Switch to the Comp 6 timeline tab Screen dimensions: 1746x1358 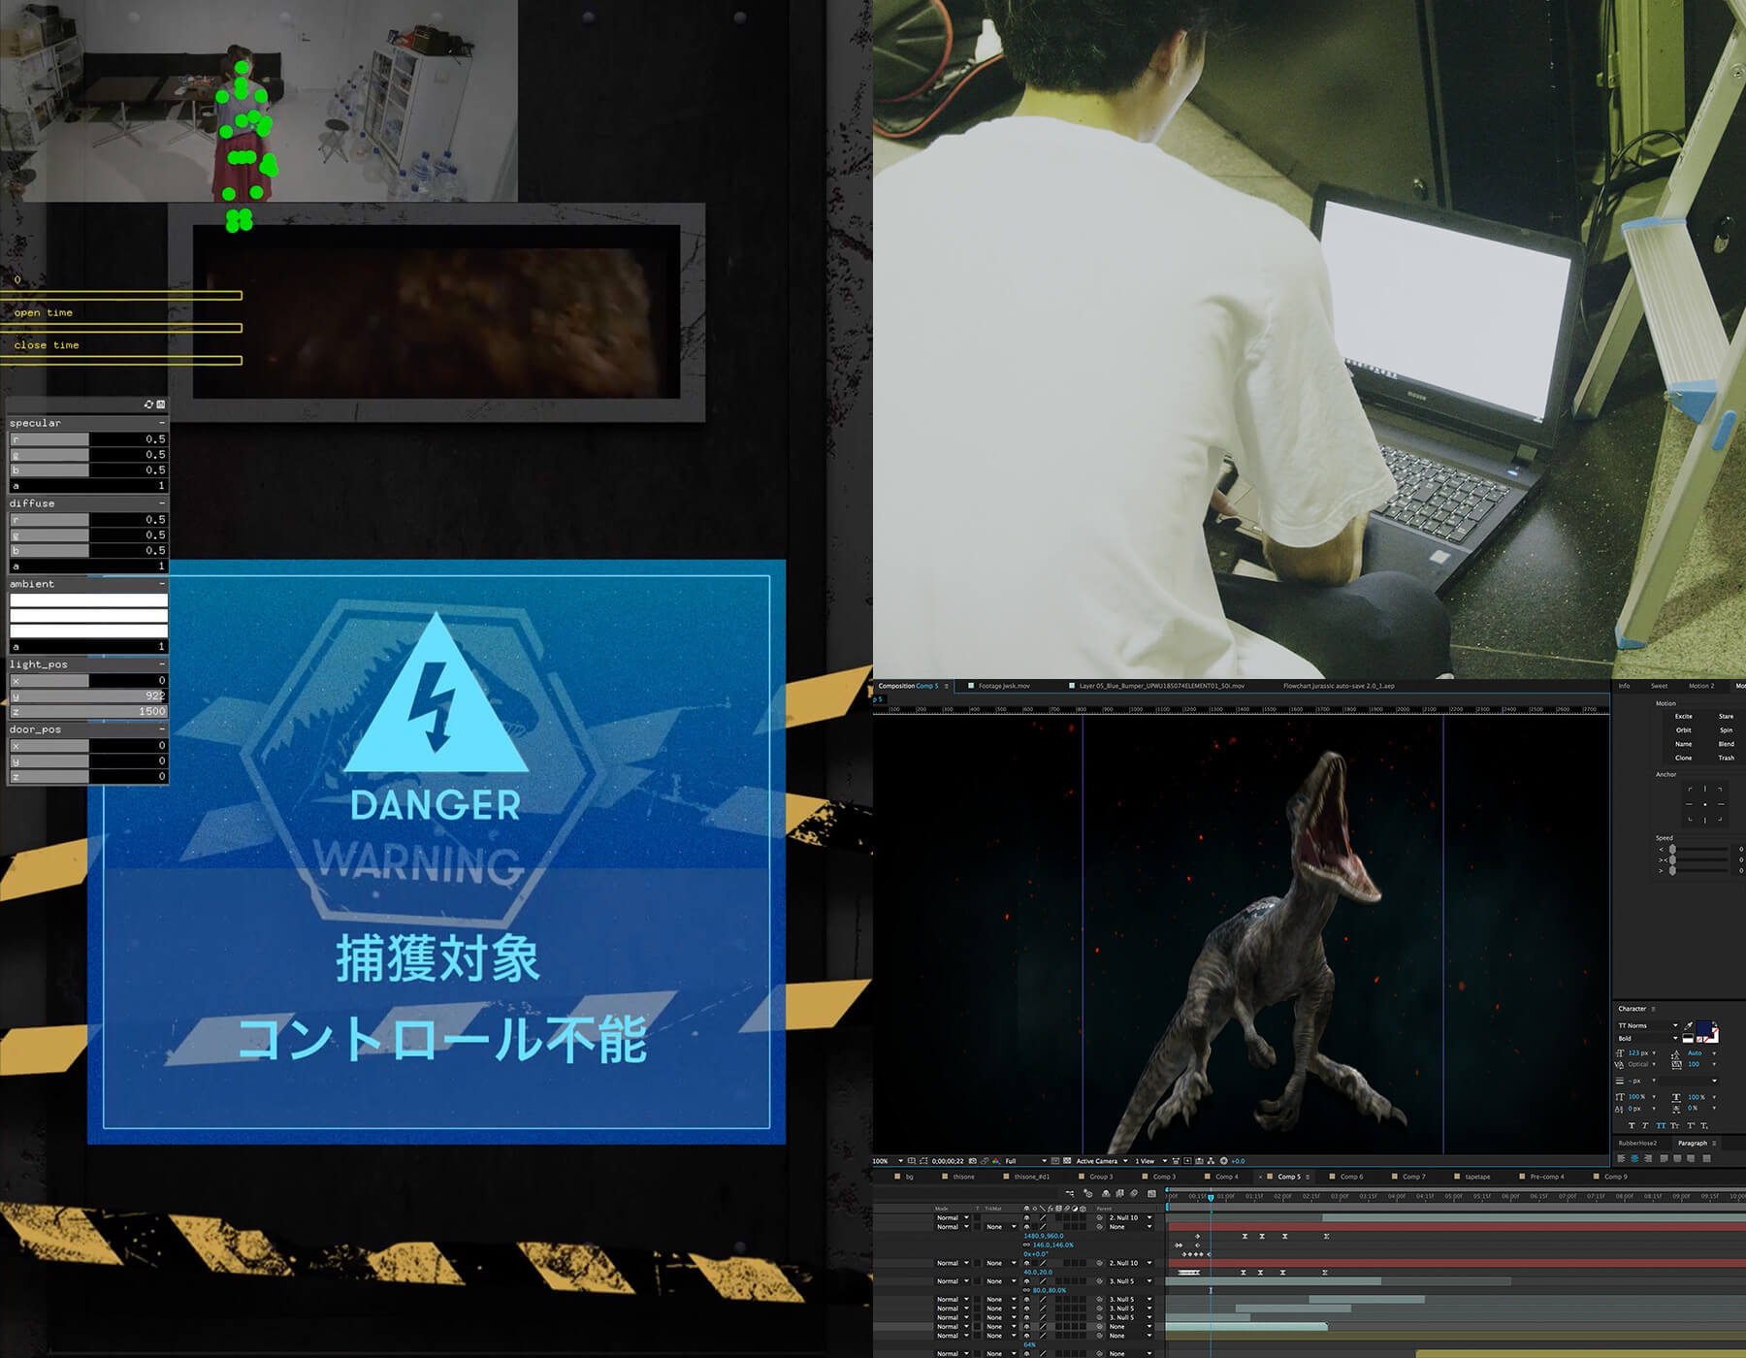pyautogui.click(x=1350, y=1177)
